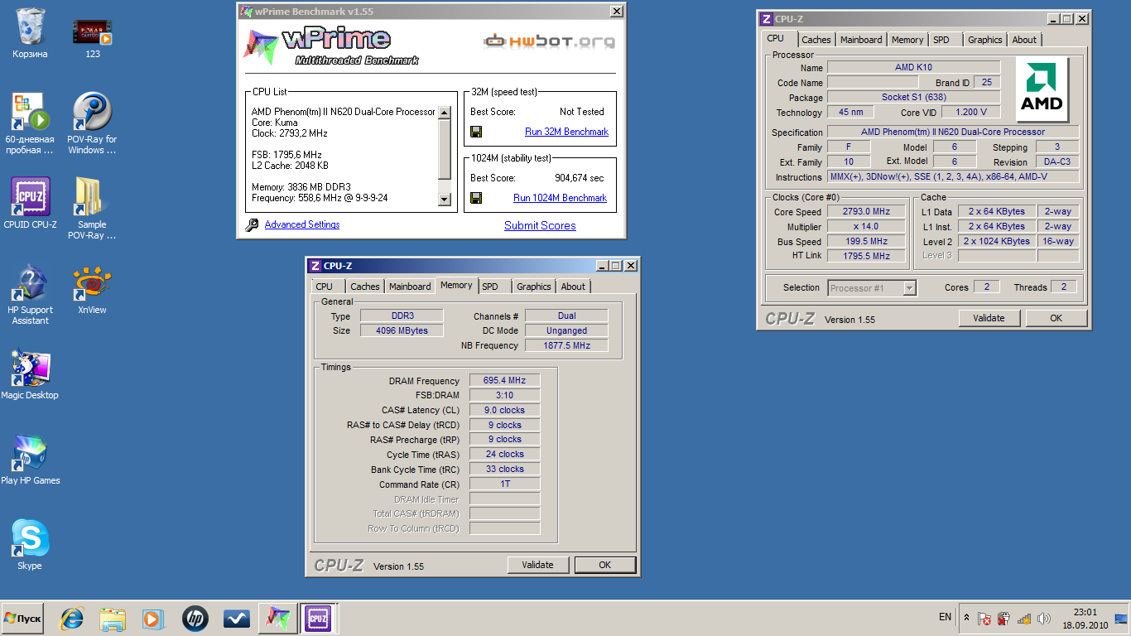This screenshot has height=636, width=1131.
Task: Launch Skype from the desktop
Action: coord(30,545)
